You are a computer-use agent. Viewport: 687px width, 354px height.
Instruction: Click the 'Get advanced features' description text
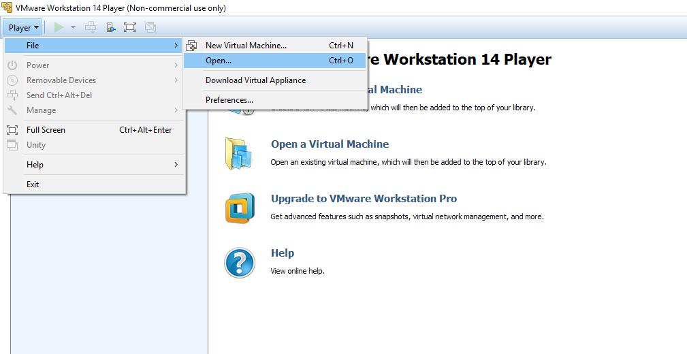[407, 216]
